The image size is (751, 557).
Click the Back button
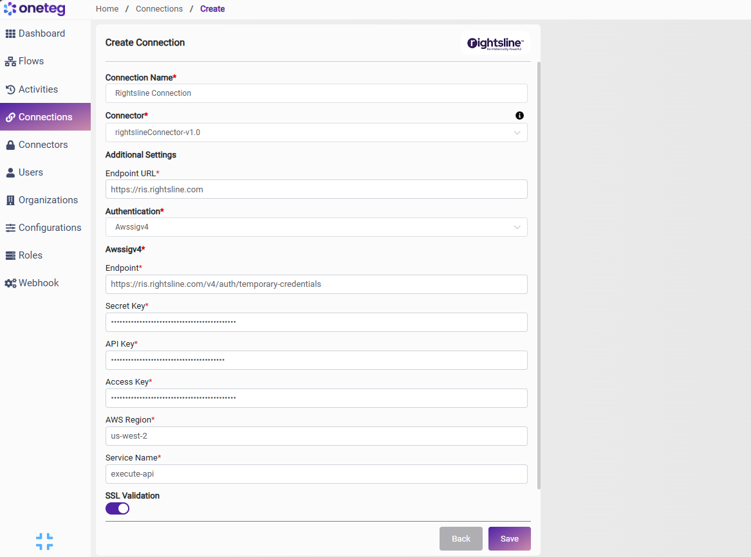tap(461, 539)
